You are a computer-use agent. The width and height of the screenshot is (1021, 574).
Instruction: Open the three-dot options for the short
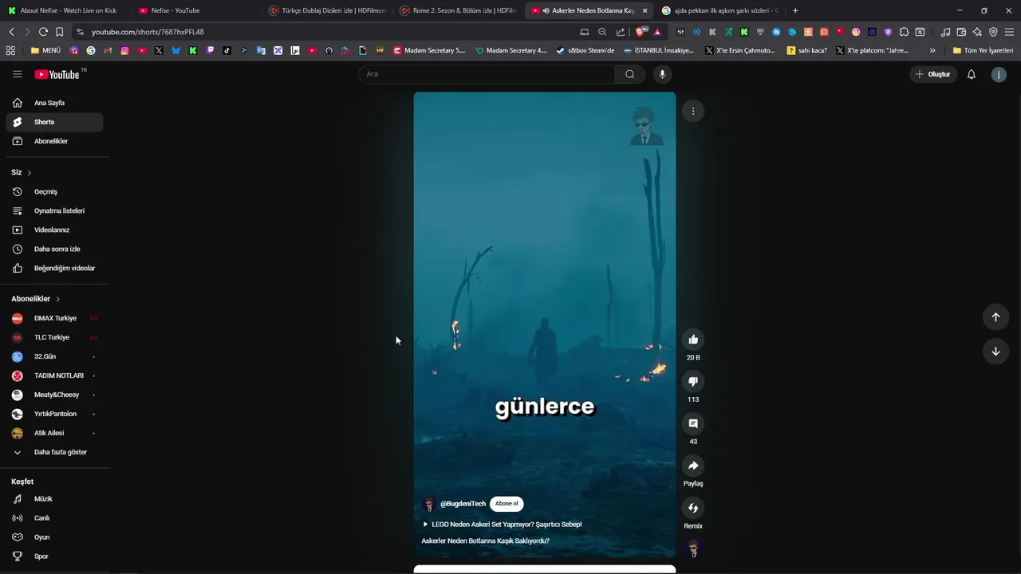click(x=693, y=111)
